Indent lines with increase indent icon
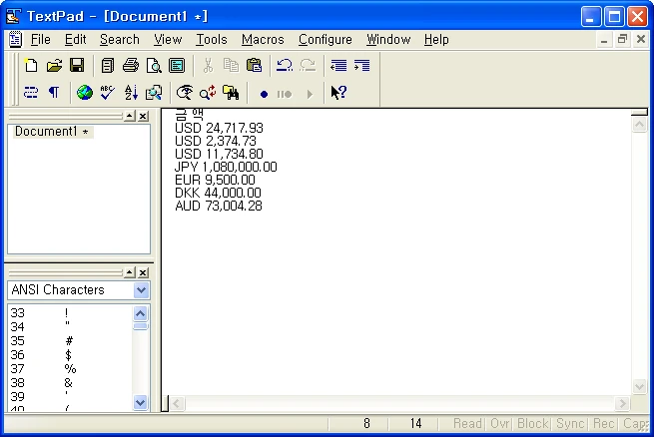The height and width of the screenshot is (437, 654). 361,66
